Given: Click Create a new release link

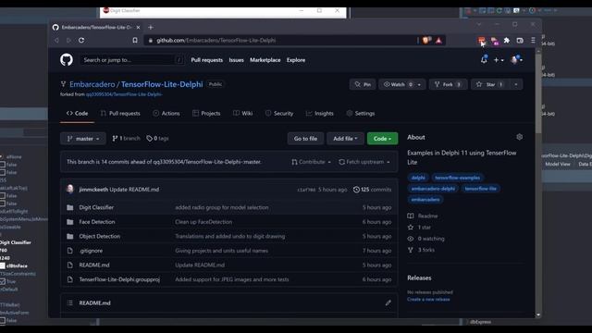Looking at the screenshot, I should coord(428,300).
